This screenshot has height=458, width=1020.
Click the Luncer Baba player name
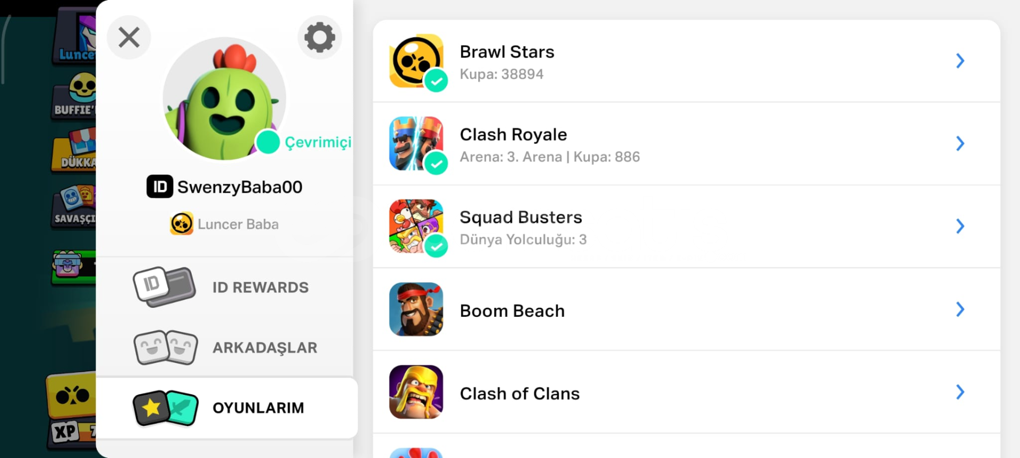click(237, 224)
